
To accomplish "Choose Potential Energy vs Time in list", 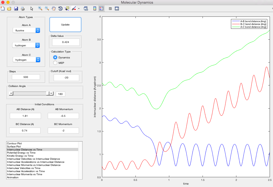I will pos(21,153).
